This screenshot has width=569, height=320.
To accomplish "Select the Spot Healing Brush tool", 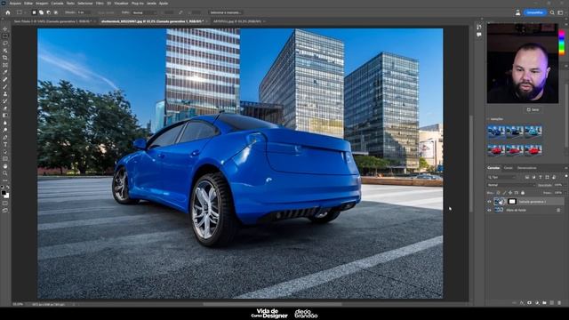I will [5, 79].
